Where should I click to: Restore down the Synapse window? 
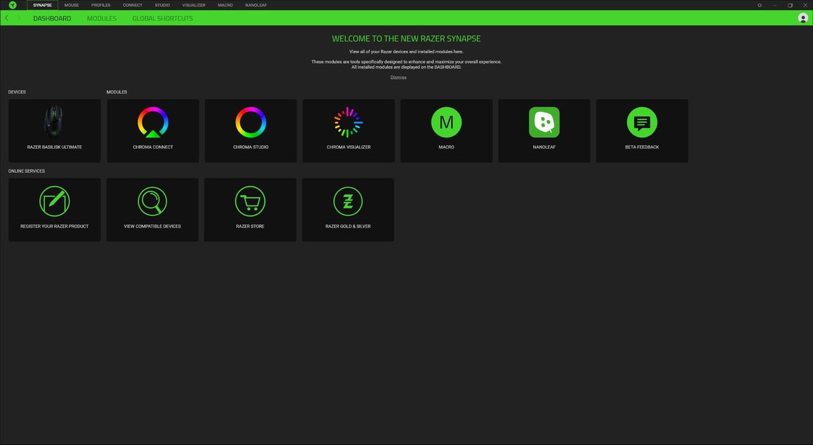point(790,5)
